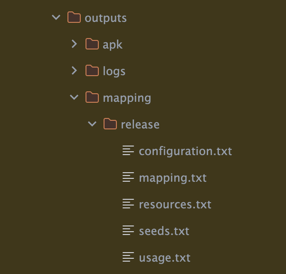Click the seeds.txt text file icon
This screenshot has width=286, height=274.
coord(128,231)
